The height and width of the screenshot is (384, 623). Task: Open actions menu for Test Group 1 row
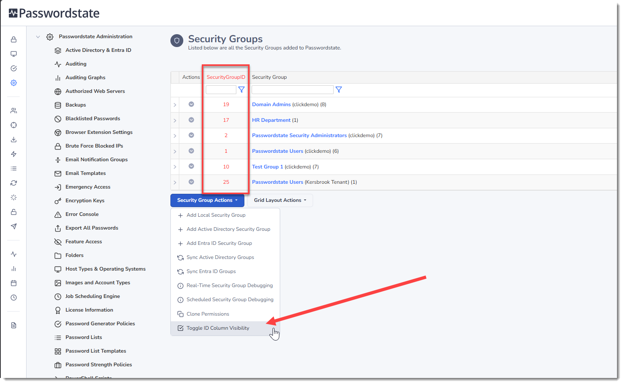pos(191,166)
